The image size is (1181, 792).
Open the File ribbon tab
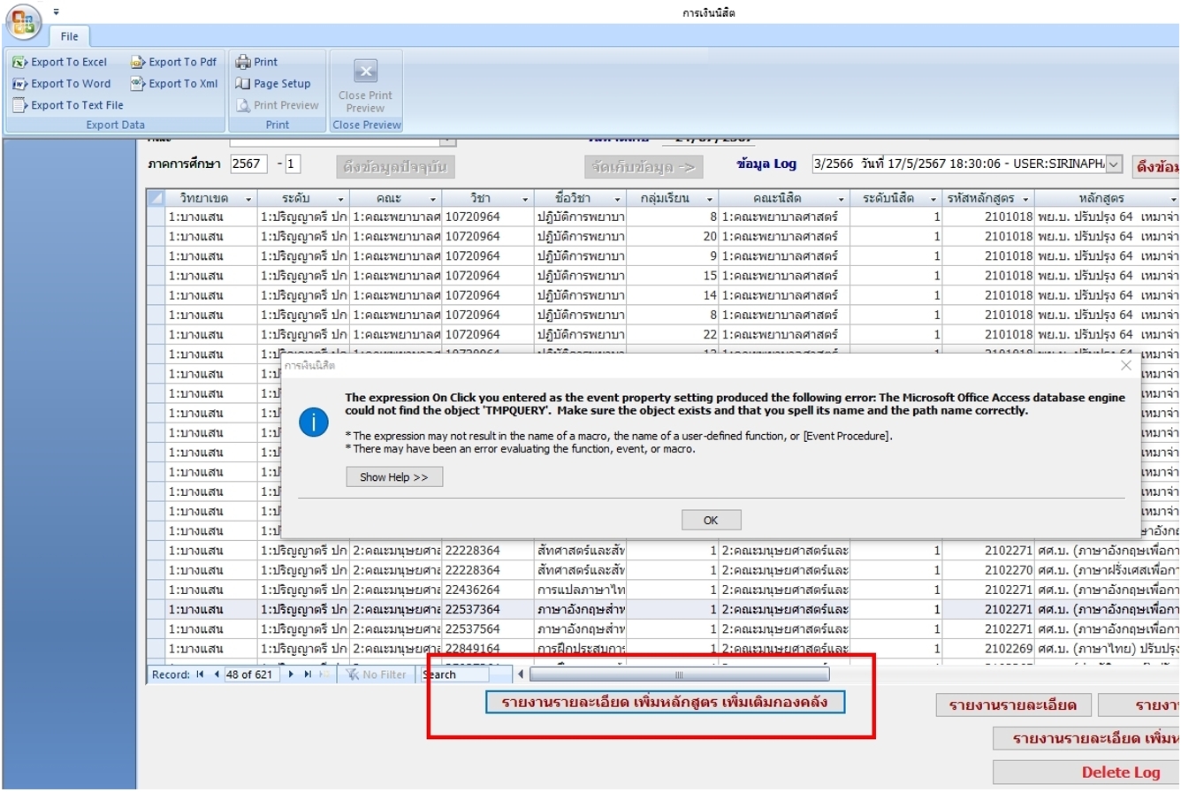click(69, 37)
